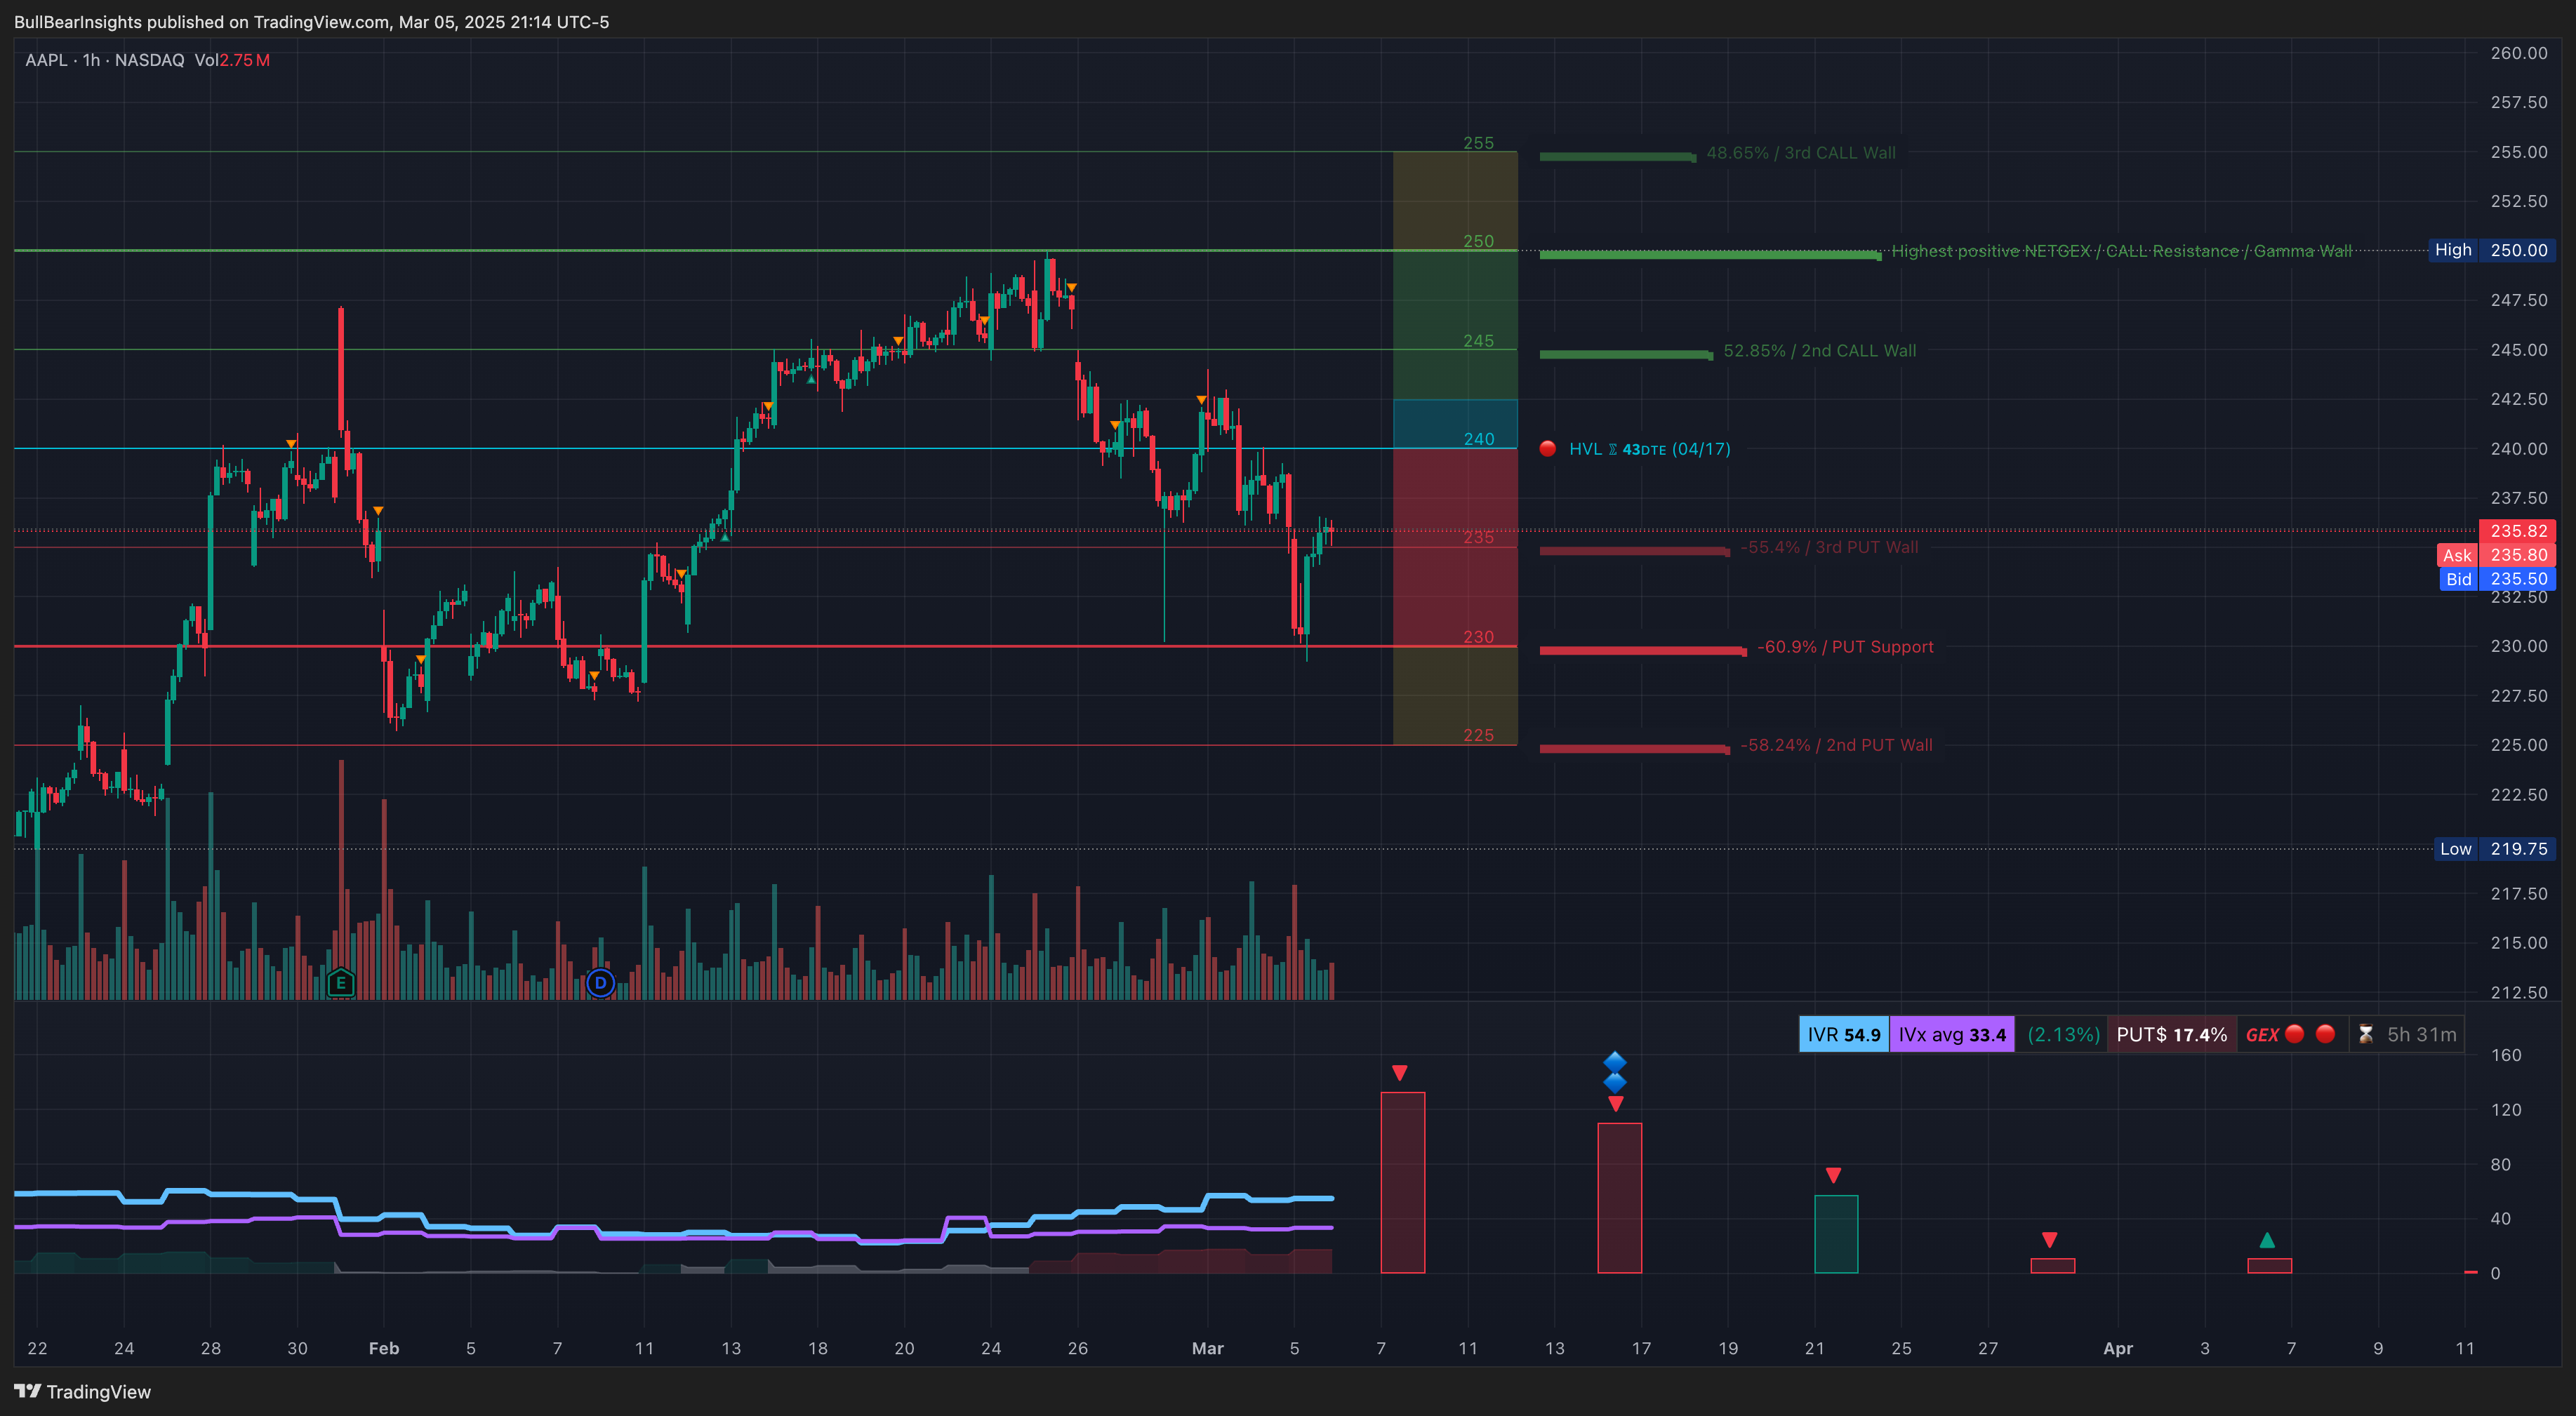Click the hourglass icon next to 5h 31m
Screen dimensions: 2576x1416
point(2365,1034)
